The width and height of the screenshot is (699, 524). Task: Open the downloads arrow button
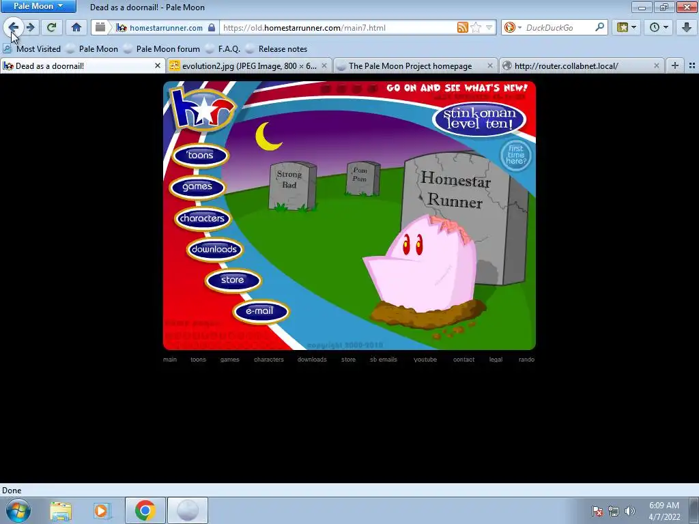pos(687,27)
